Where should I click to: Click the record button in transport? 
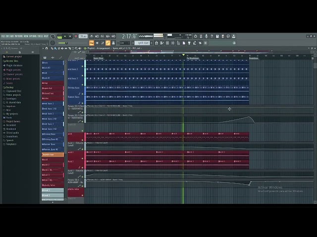(x=76, y=36)
